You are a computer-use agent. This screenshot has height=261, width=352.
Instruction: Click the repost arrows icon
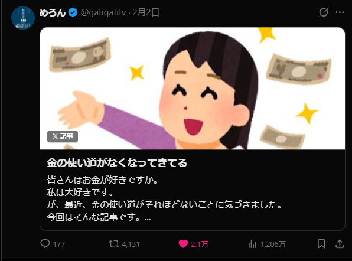click(114, 244)
